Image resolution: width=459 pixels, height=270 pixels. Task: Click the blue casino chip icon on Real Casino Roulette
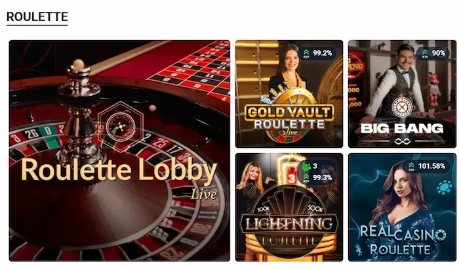(445, 187)
